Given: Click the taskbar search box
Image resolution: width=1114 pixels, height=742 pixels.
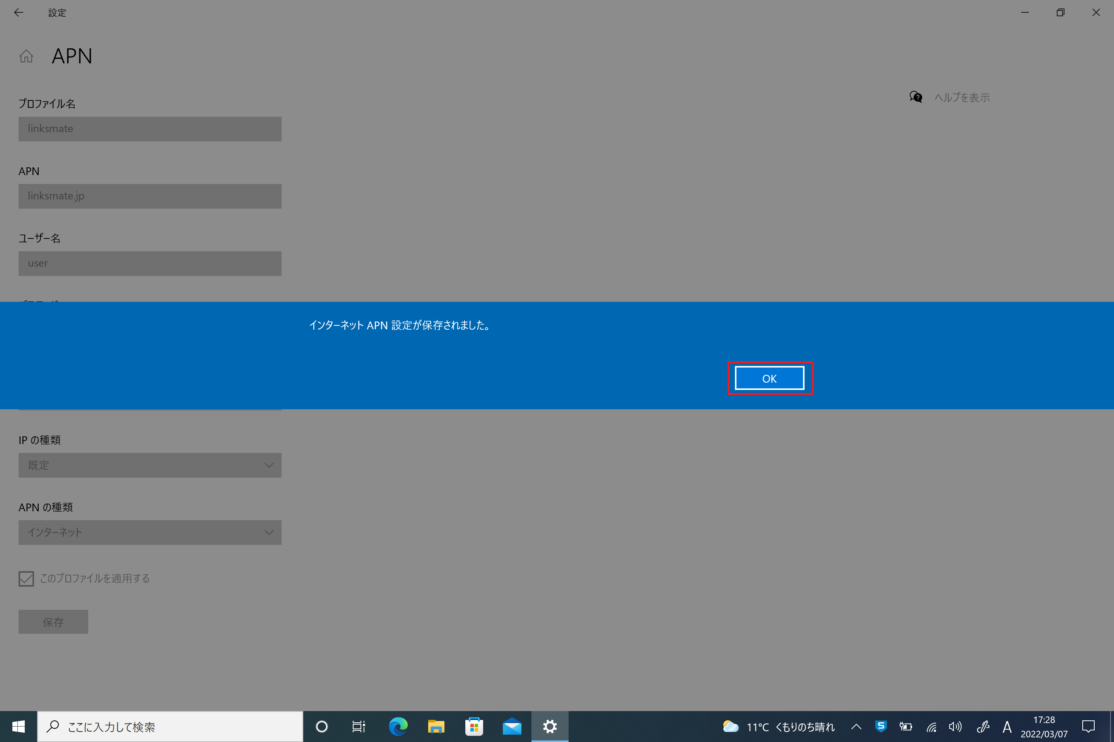Looking at the screenshot, I should tap(170, 727).
